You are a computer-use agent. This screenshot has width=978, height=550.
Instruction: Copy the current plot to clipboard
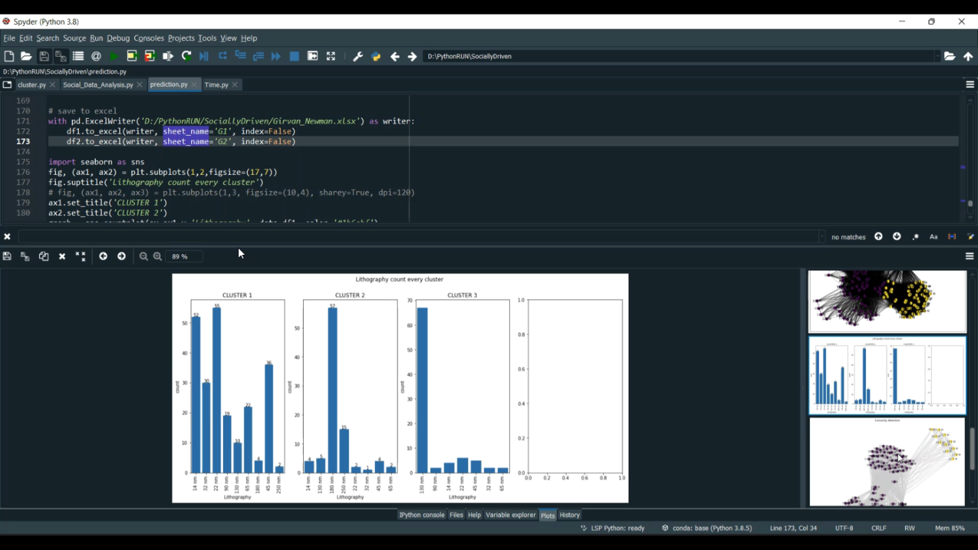[x=44, y=257]
